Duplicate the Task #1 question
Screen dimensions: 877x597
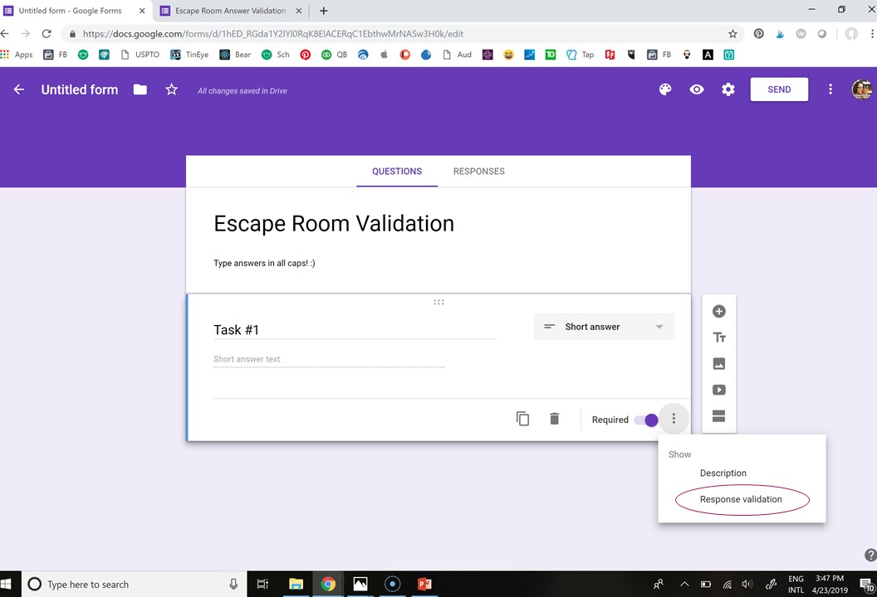pyautogui.click(x=522, y=418)
